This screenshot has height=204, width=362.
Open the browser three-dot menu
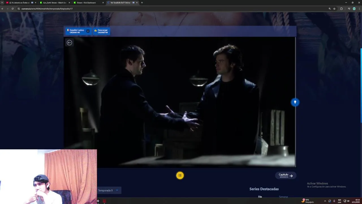(x=359, y=9)
